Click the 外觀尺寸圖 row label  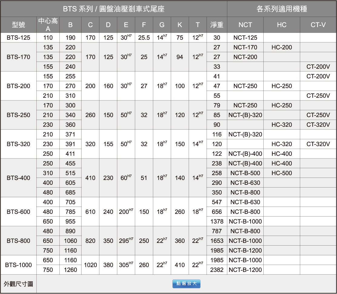18,284
